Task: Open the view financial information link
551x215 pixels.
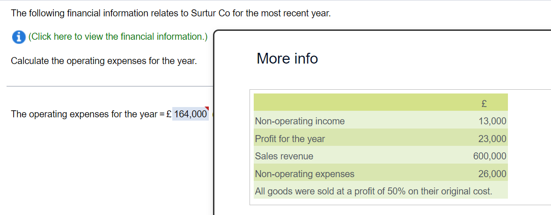Action: [x=118, y=37]
